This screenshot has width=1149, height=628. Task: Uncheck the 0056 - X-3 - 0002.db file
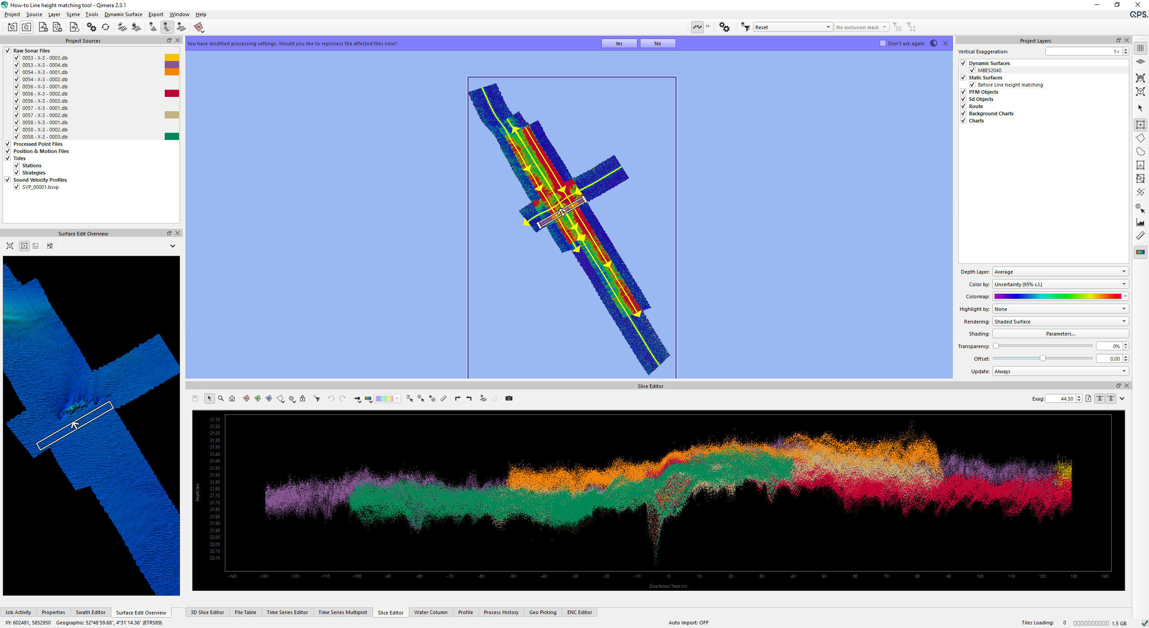tap(17, 94)
